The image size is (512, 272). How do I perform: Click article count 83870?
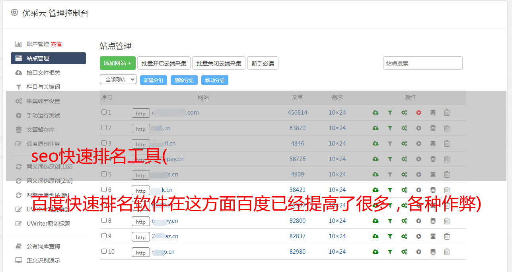[x=298, y=128]
